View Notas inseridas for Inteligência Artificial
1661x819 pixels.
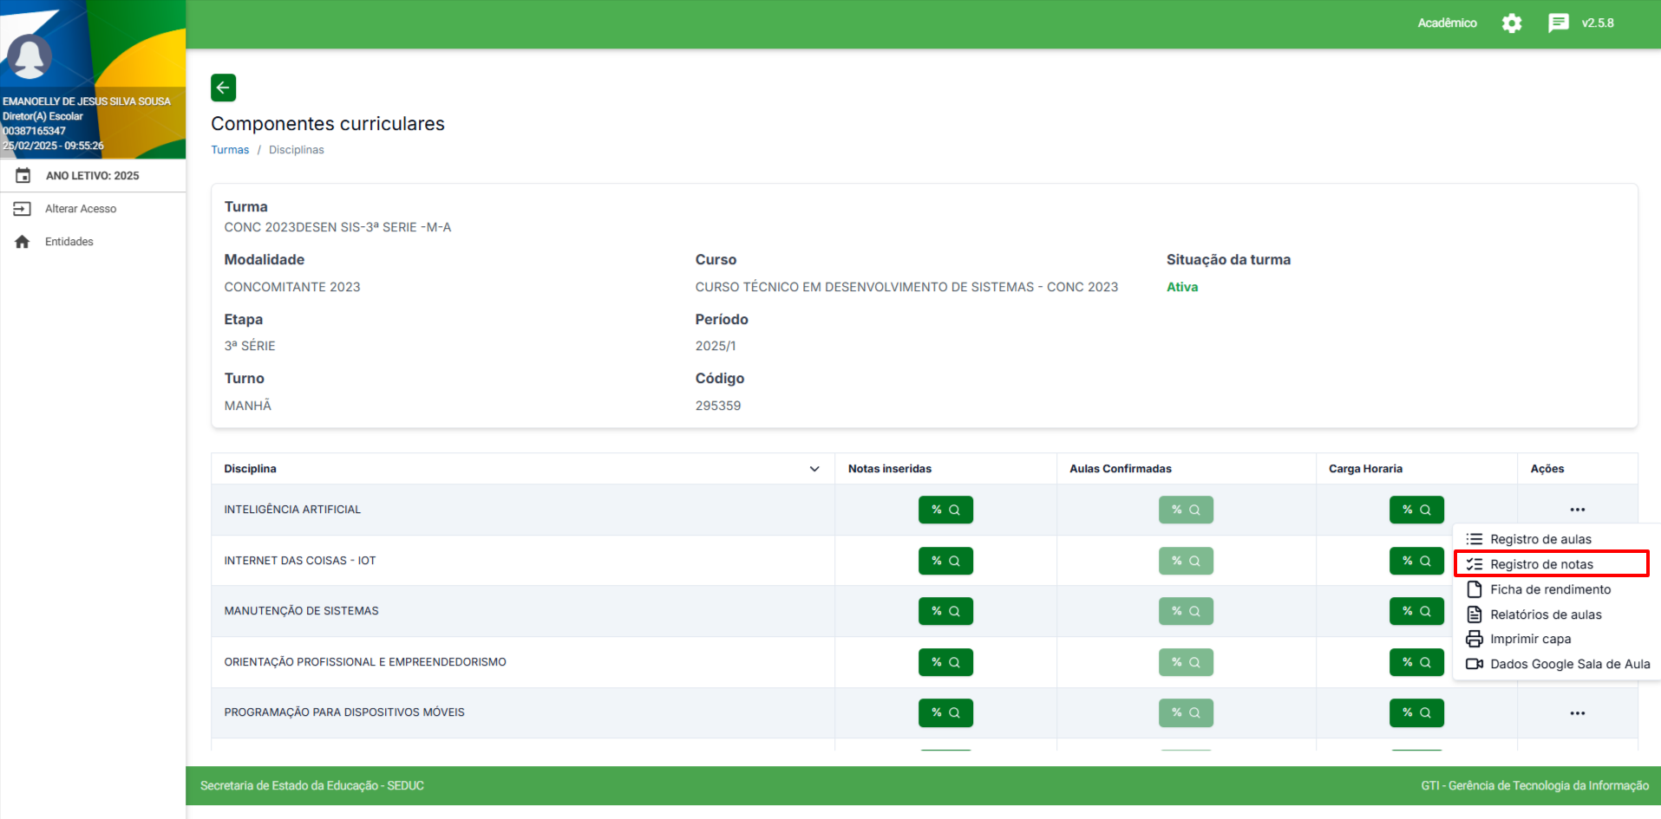(945, 510)
